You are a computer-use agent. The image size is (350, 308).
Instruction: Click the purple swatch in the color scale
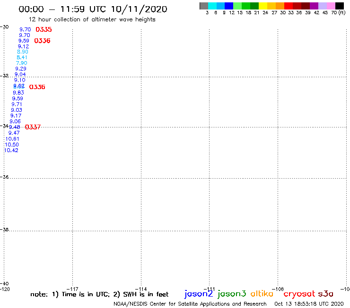click(x=314, y=6)
